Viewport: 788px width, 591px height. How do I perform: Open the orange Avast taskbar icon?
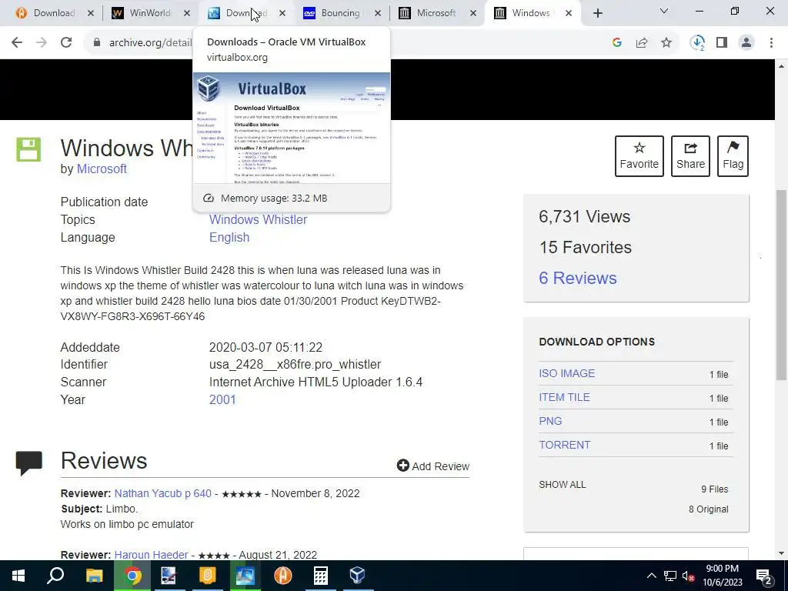(x=283, y=576)
